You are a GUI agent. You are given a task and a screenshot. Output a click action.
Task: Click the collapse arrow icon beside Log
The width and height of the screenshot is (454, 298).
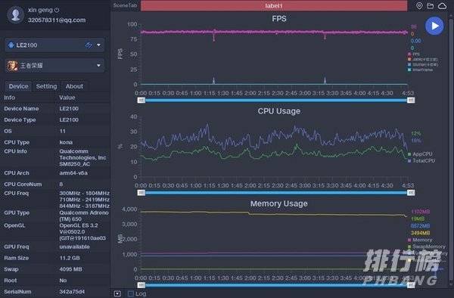117,293
